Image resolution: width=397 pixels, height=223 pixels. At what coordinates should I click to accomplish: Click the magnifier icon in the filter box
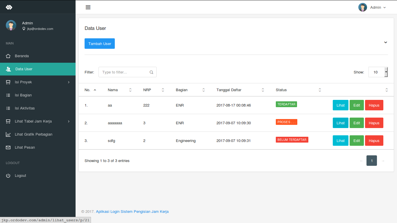[151, 72]
